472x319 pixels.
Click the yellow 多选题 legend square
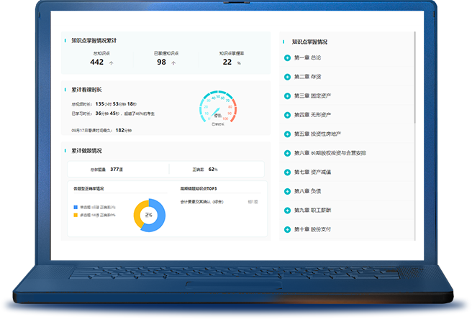(75, 215)
